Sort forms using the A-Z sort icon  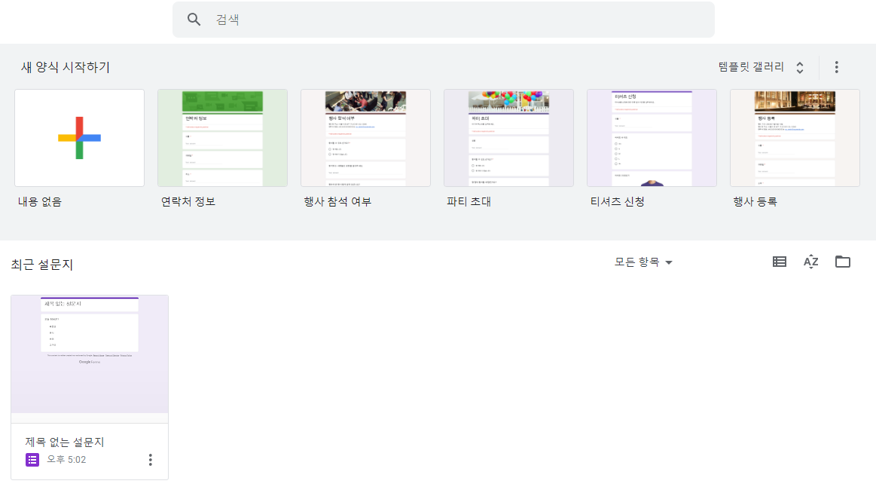[x=810, y=261]
